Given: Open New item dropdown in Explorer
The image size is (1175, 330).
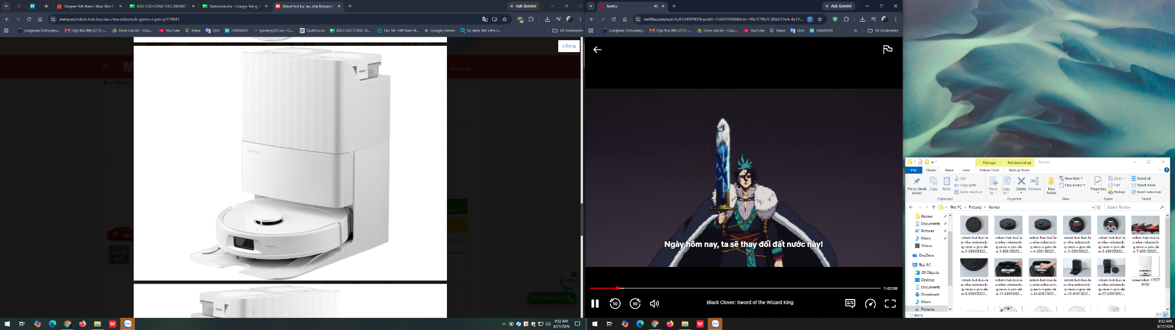Looking at the screenshot, I should coord(1071,178).
